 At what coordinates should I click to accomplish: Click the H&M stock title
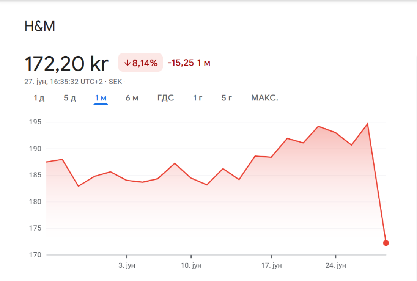(x=40, y=27)
